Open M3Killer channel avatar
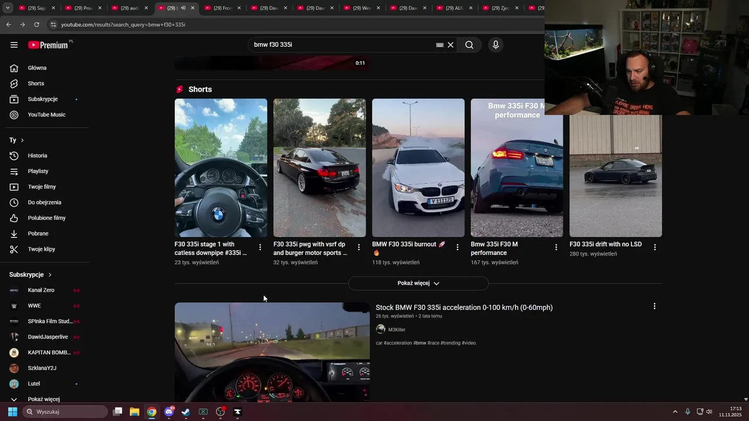 (x=380, y=329)
